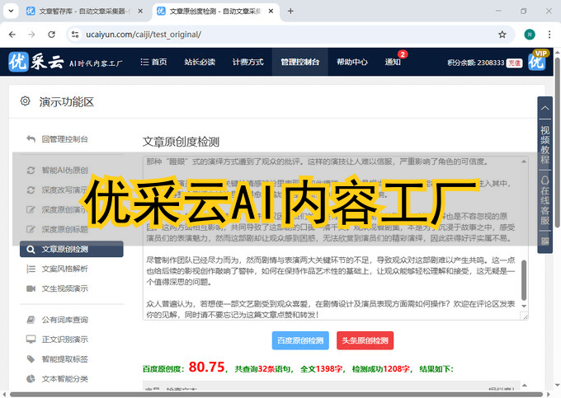Click the article text area scrollbar

(523, 237)
